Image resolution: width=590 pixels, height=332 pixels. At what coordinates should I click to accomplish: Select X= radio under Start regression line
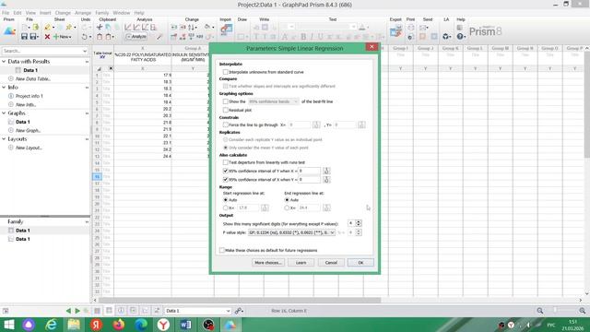(x=225, y=207)
